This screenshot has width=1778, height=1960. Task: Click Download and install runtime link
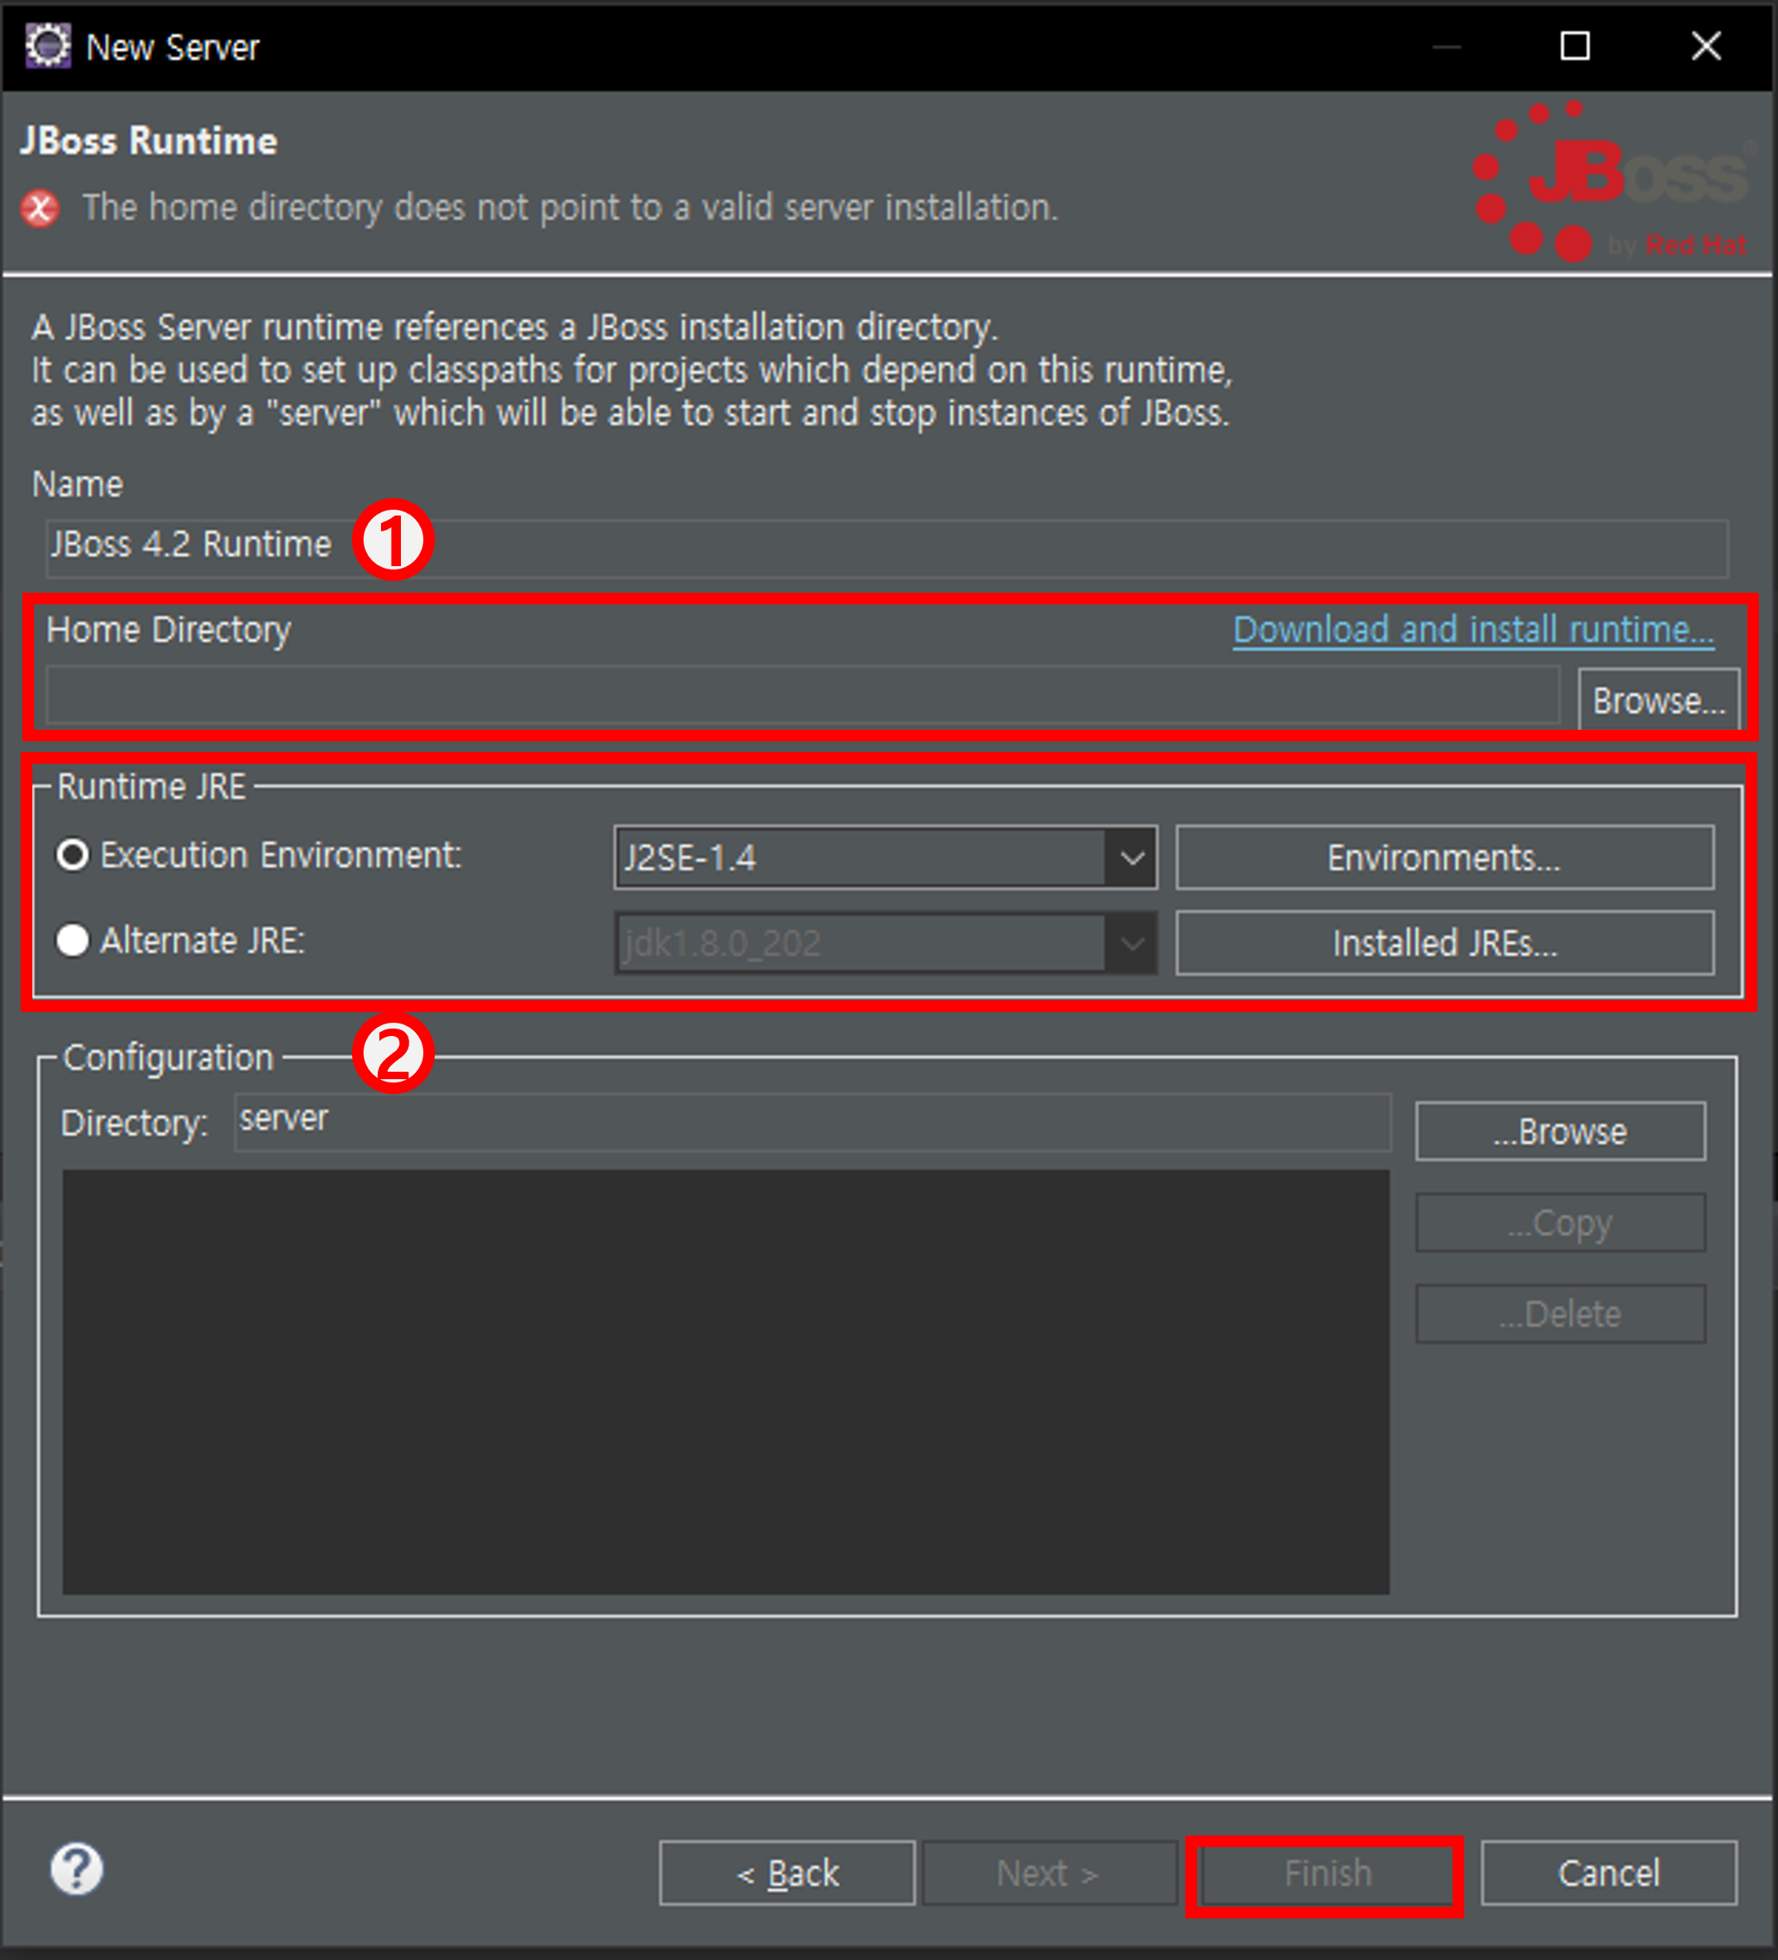(x=1473, y=630)
